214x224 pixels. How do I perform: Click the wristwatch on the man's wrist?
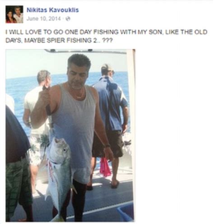107,146
